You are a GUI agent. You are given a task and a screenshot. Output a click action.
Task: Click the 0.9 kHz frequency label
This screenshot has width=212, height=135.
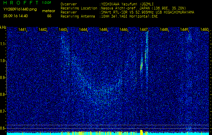(x=3, y=78)
